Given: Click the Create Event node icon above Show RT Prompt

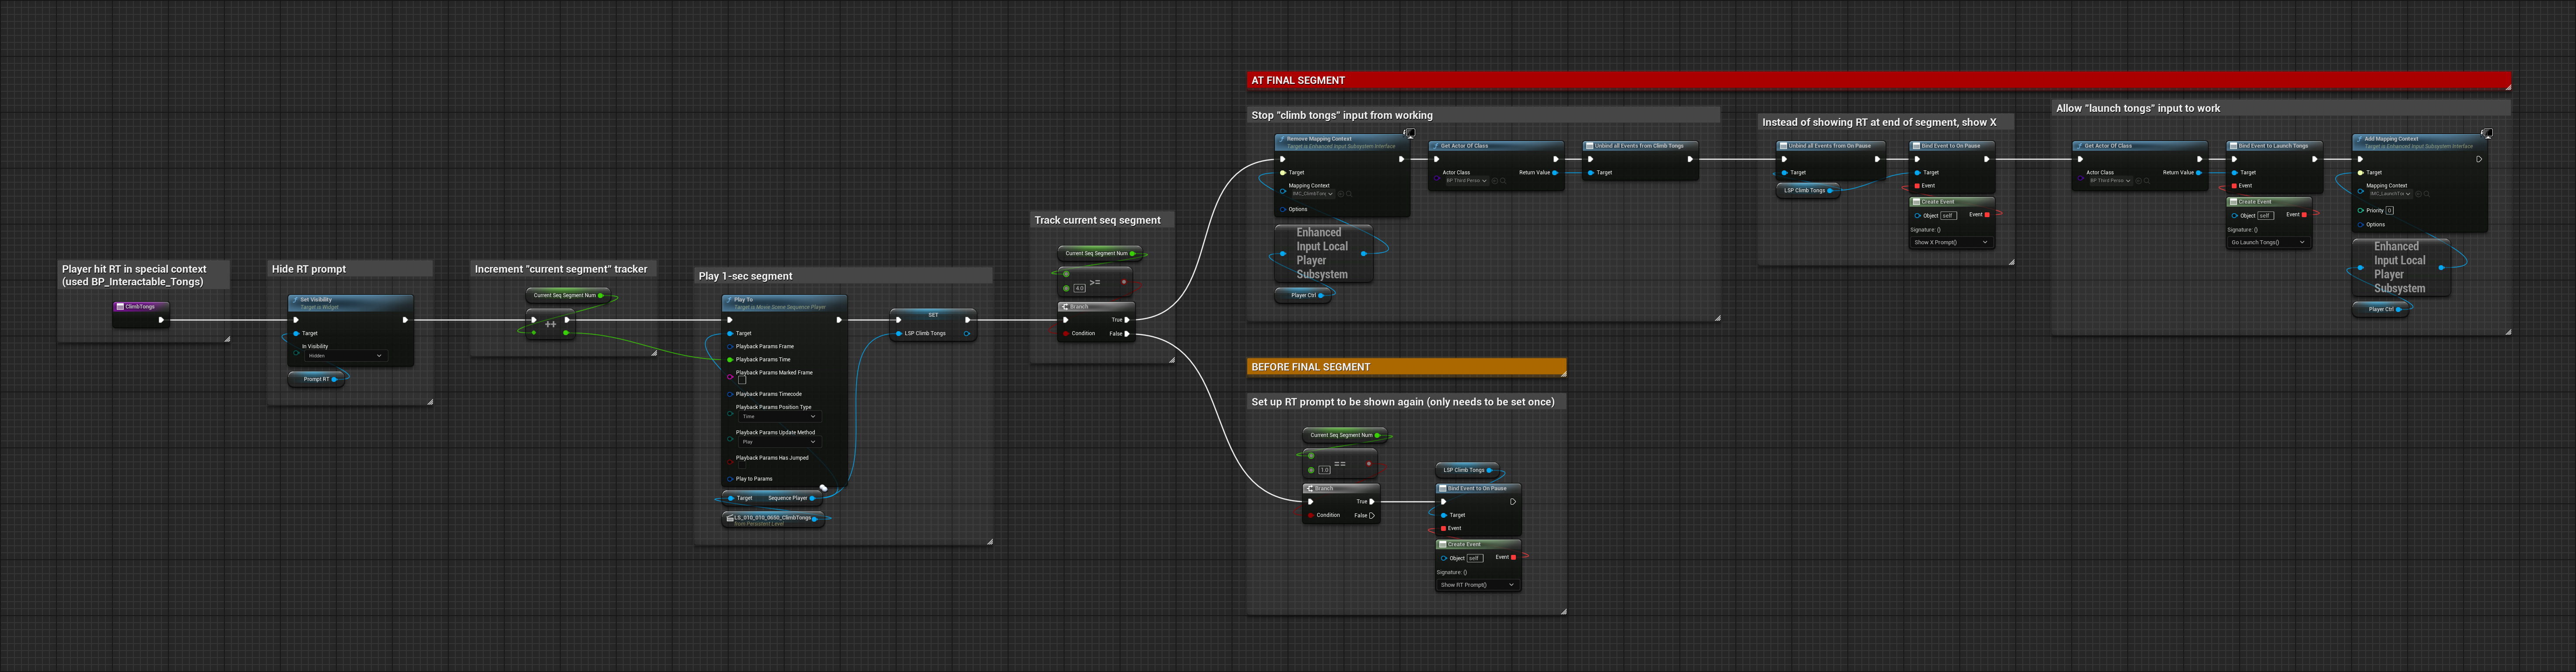Looking at the screenshot, I should [x=1443, y=544].
